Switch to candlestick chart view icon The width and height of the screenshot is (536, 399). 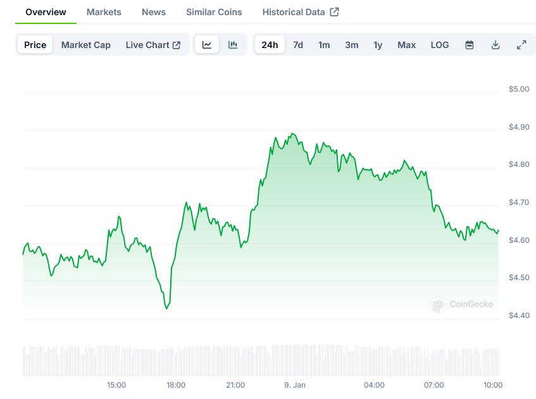(233, 45)
